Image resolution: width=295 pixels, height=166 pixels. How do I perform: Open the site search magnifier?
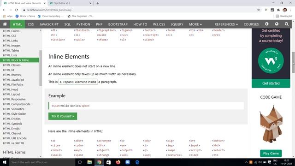pos(287,24)
